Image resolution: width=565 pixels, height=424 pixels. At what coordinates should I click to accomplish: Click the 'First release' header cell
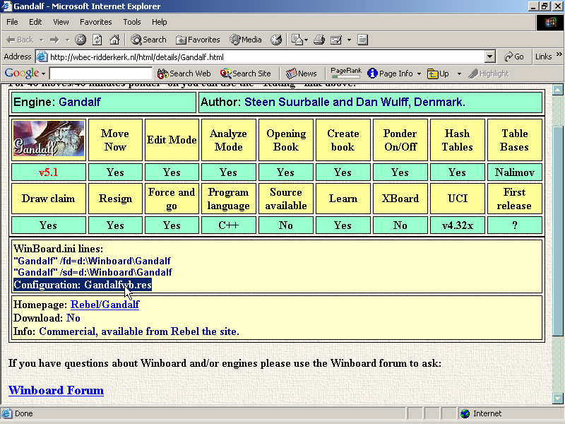click(515, 199)
